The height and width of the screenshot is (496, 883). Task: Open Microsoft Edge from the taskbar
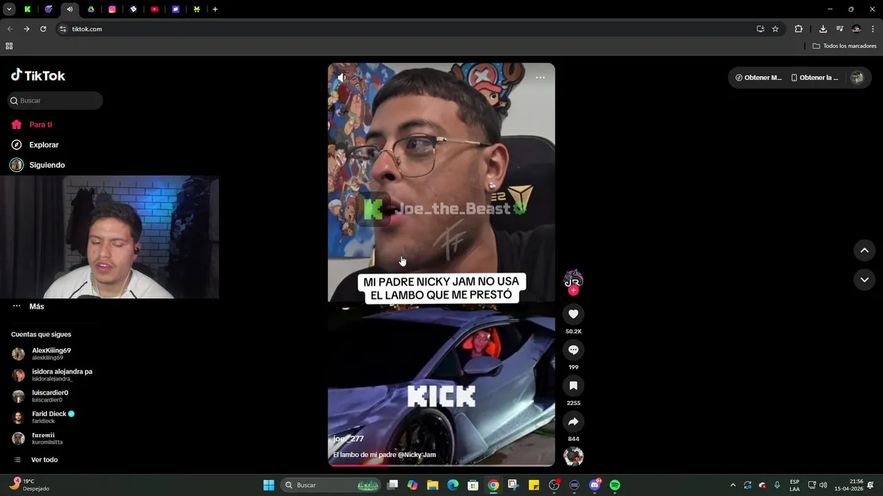pos(453,485)
